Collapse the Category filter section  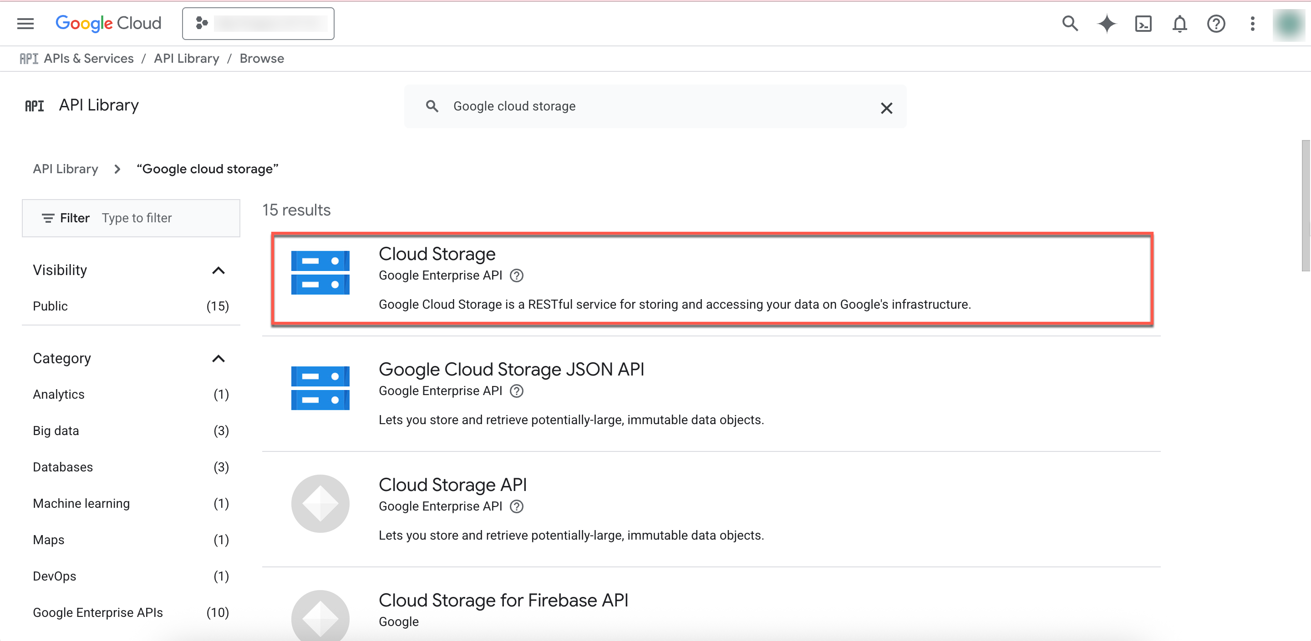pos(219,358)
